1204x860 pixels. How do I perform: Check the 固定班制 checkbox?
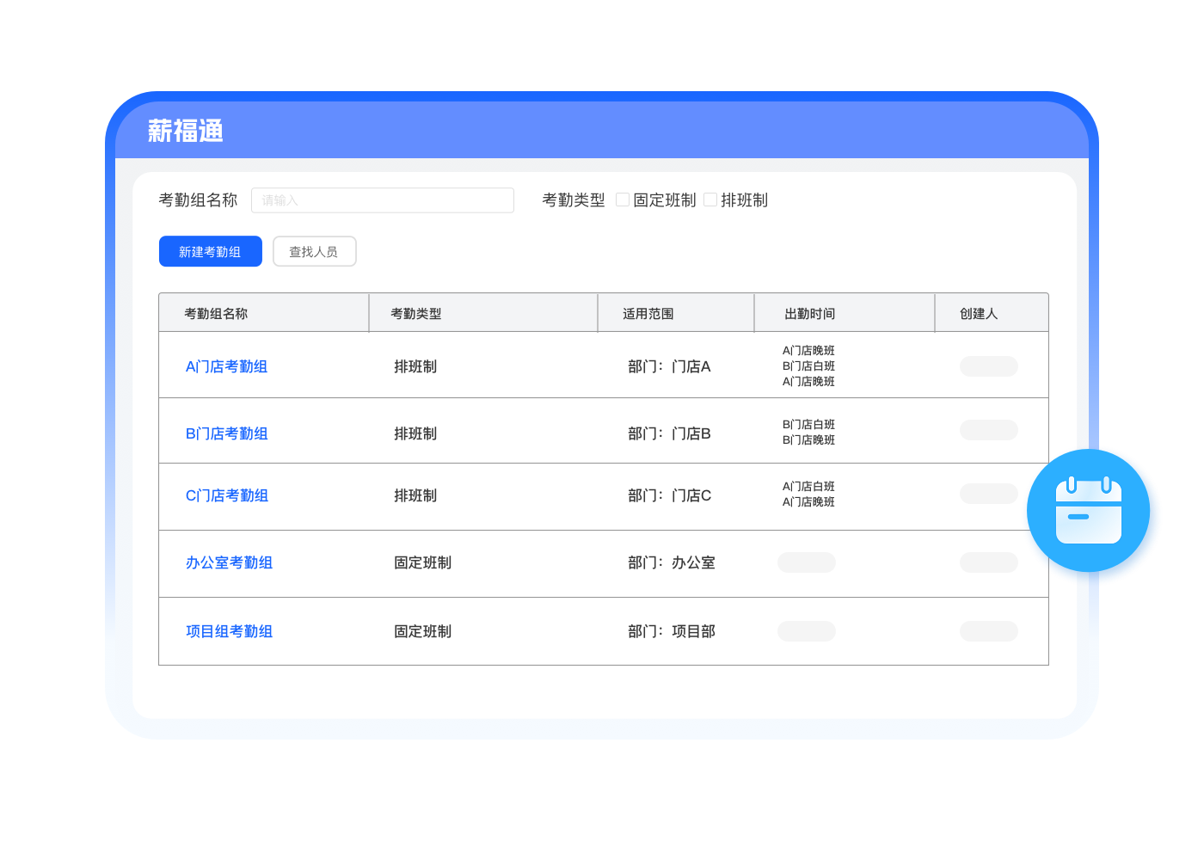(x=623, y=200)
